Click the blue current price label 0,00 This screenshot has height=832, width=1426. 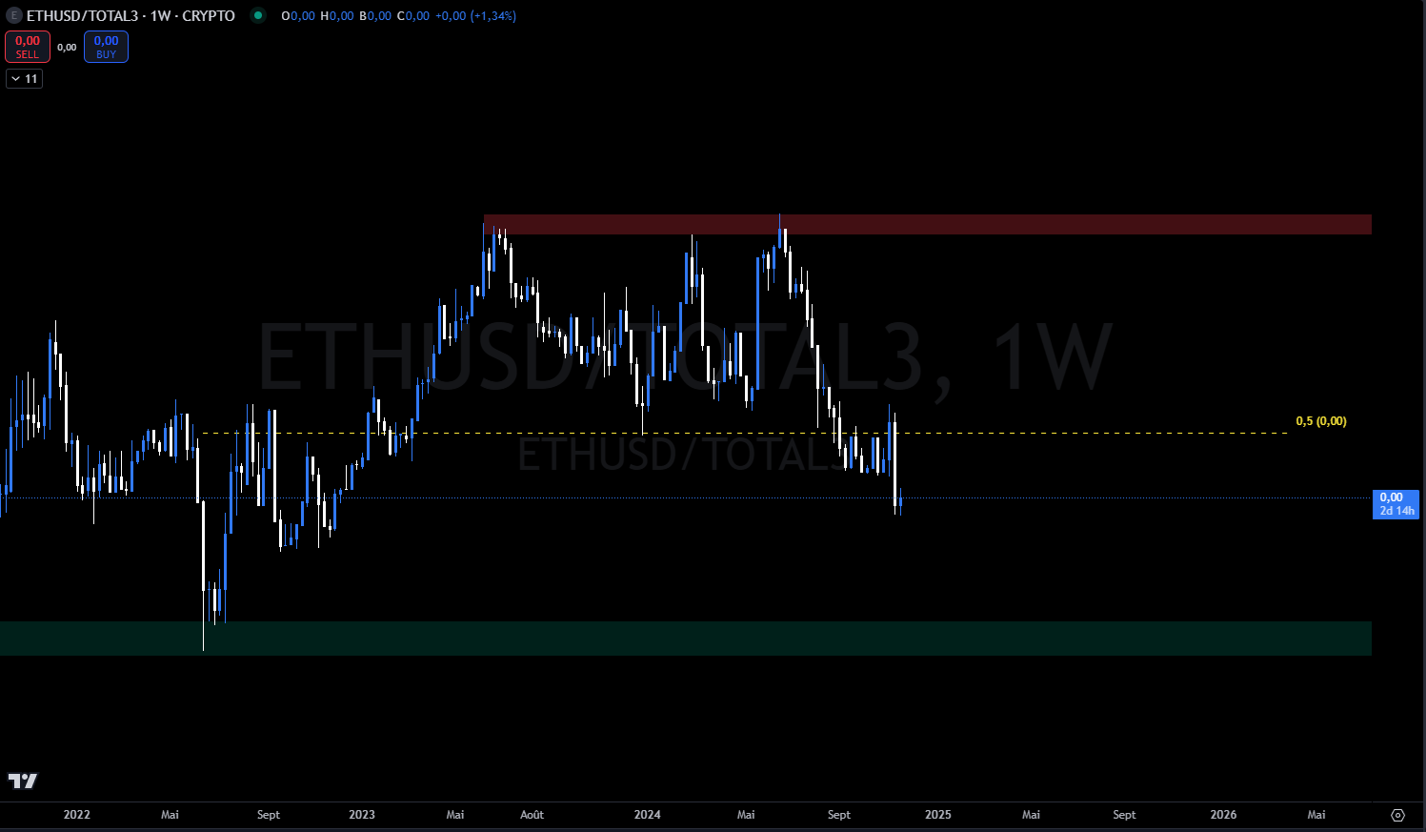1396,504
